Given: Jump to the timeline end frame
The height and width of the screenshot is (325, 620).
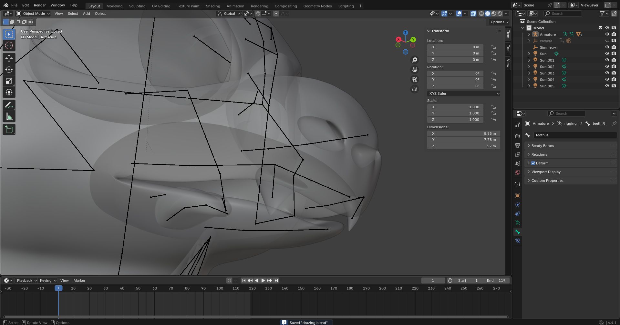Looking at the screenshot, I should pos(276,281).
